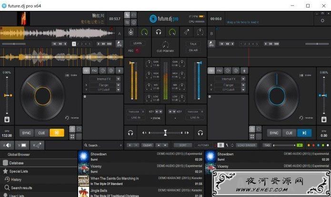Image resolution: width=331 pixels, height=197 pixels.
Task: Toggle deck A brake switch
Action: pos(67,75)
